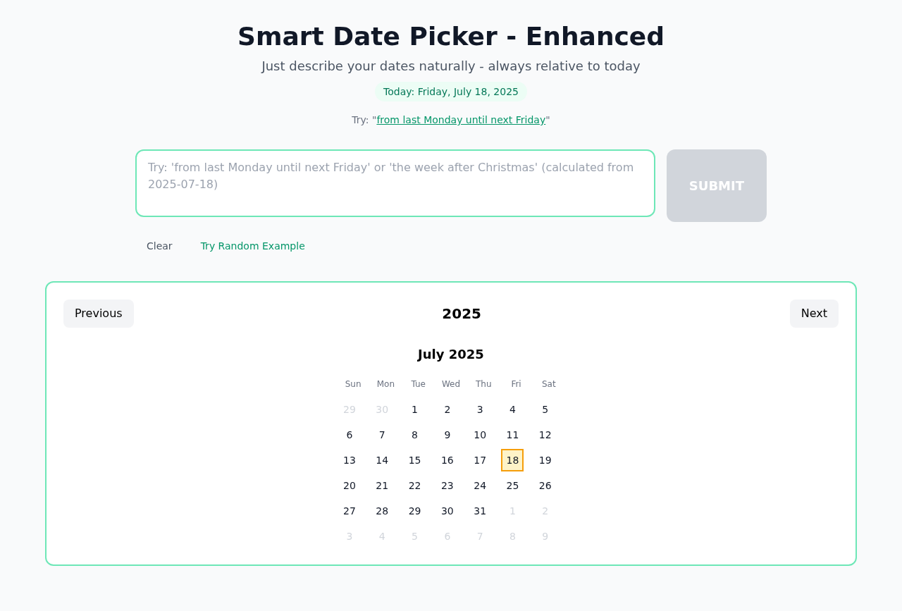Click the 'from last Monday until next Friday' example

click(461, 119)
